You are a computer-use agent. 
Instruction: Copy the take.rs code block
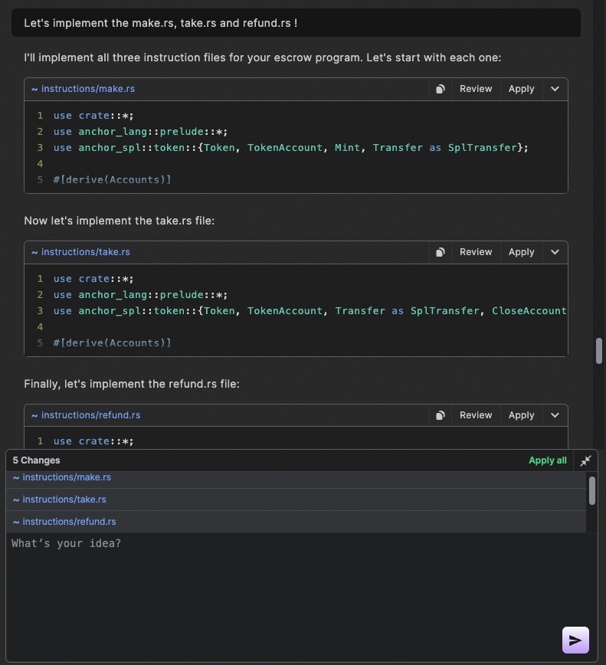pos(441,252)
